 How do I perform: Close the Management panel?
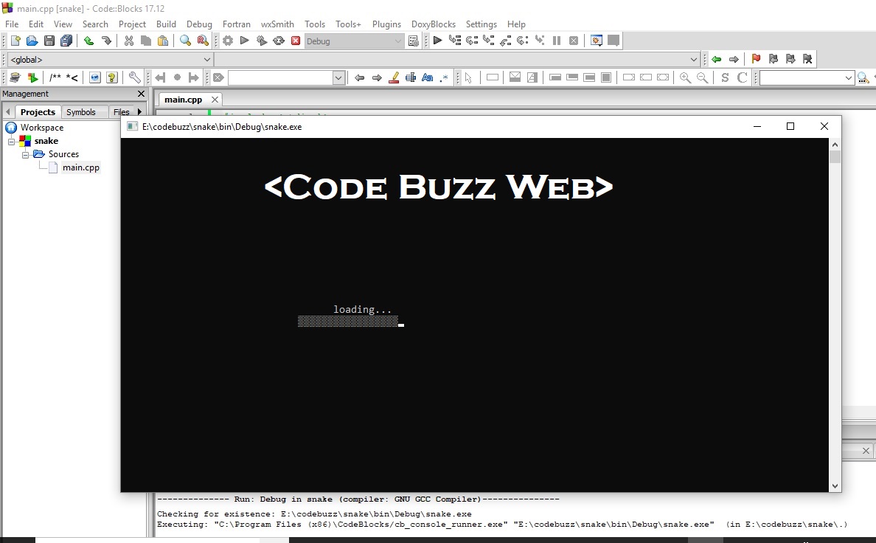141,94
